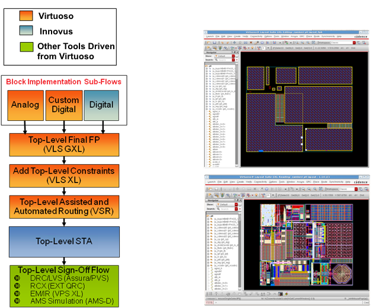This screenshot has height=308, width=371.
Task: Click the lightbulb icon in the lower Virtuoso second toolbar
Action: pyautogui.click(x=256, y=195)
